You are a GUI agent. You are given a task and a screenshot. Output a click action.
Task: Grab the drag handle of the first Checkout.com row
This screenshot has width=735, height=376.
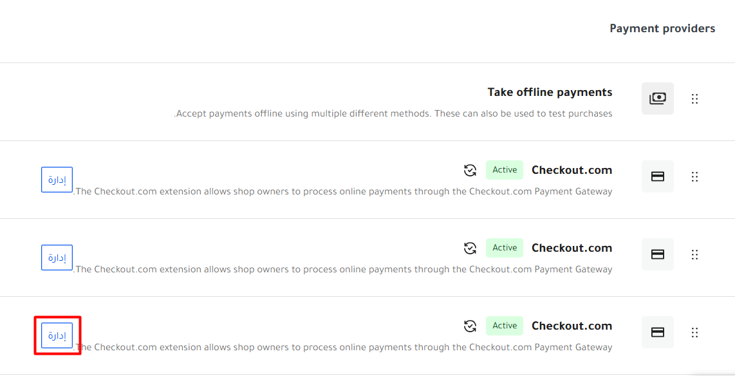pyautogui.click(x=694, y=176)
